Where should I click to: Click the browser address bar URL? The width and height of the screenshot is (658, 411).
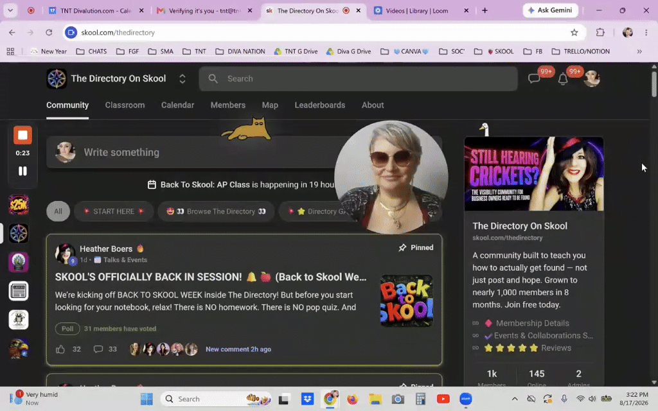click(118, 32)
